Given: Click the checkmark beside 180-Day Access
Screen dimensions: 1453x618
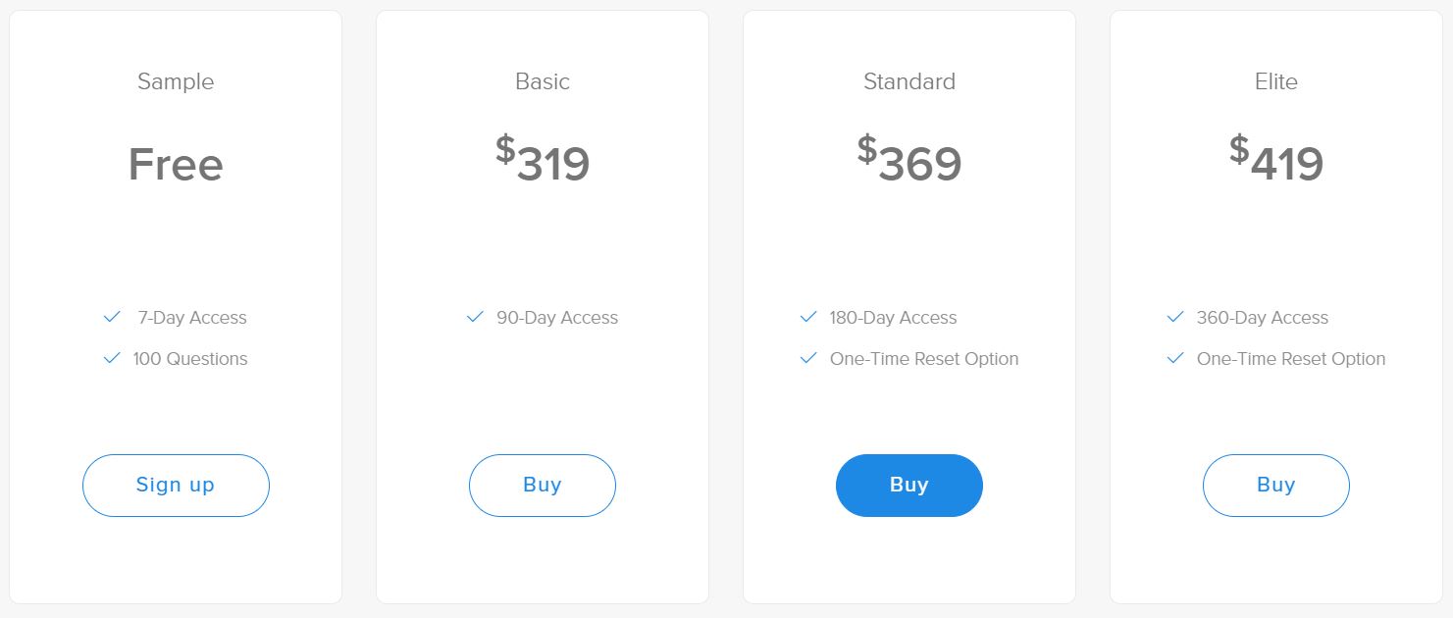Looking at the screenshot, I should tap(809, 317).
